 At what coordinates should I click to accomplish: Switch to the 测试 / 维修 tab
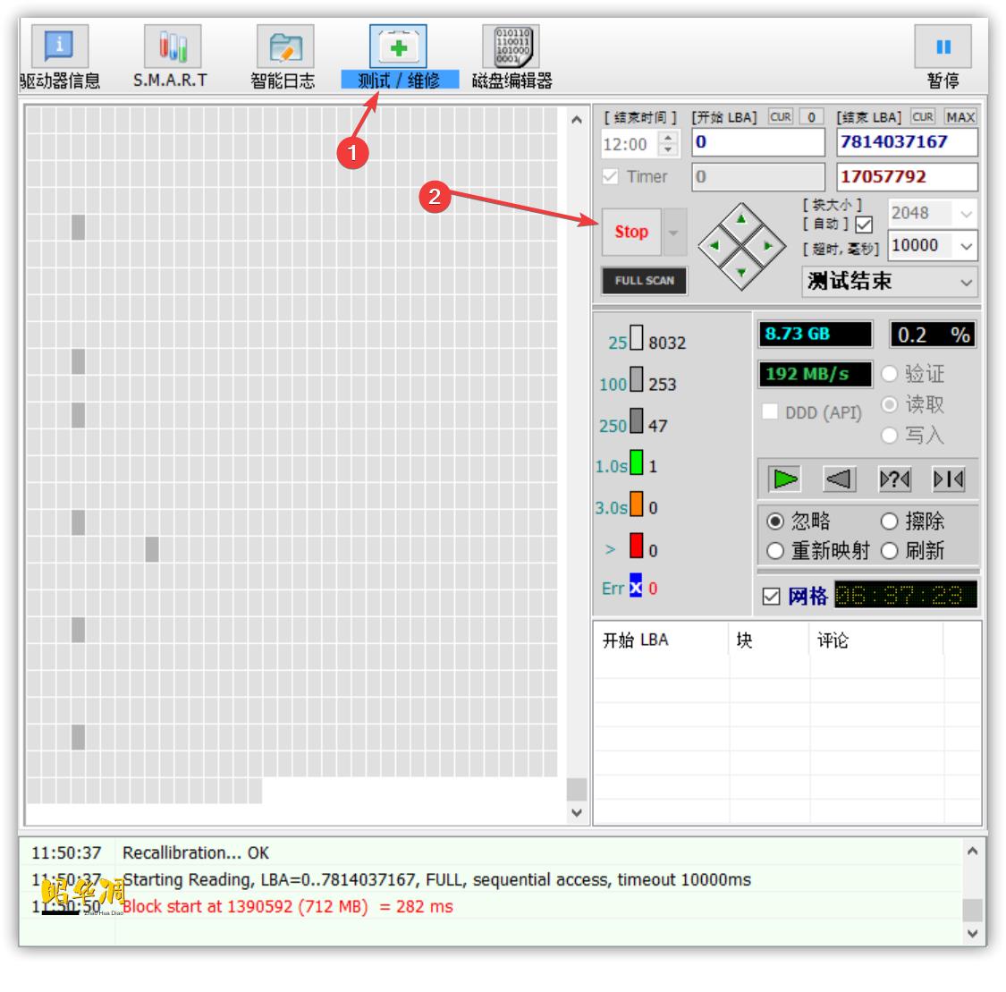click(399, 81)
